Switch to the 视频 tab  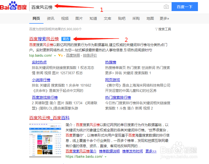(x=65, y=18)
